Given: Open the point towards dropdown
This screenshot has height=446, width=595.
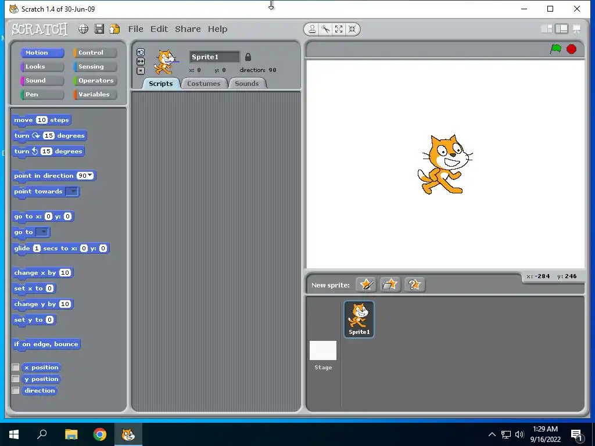Looking at the screenshot, I should [72, 192].
